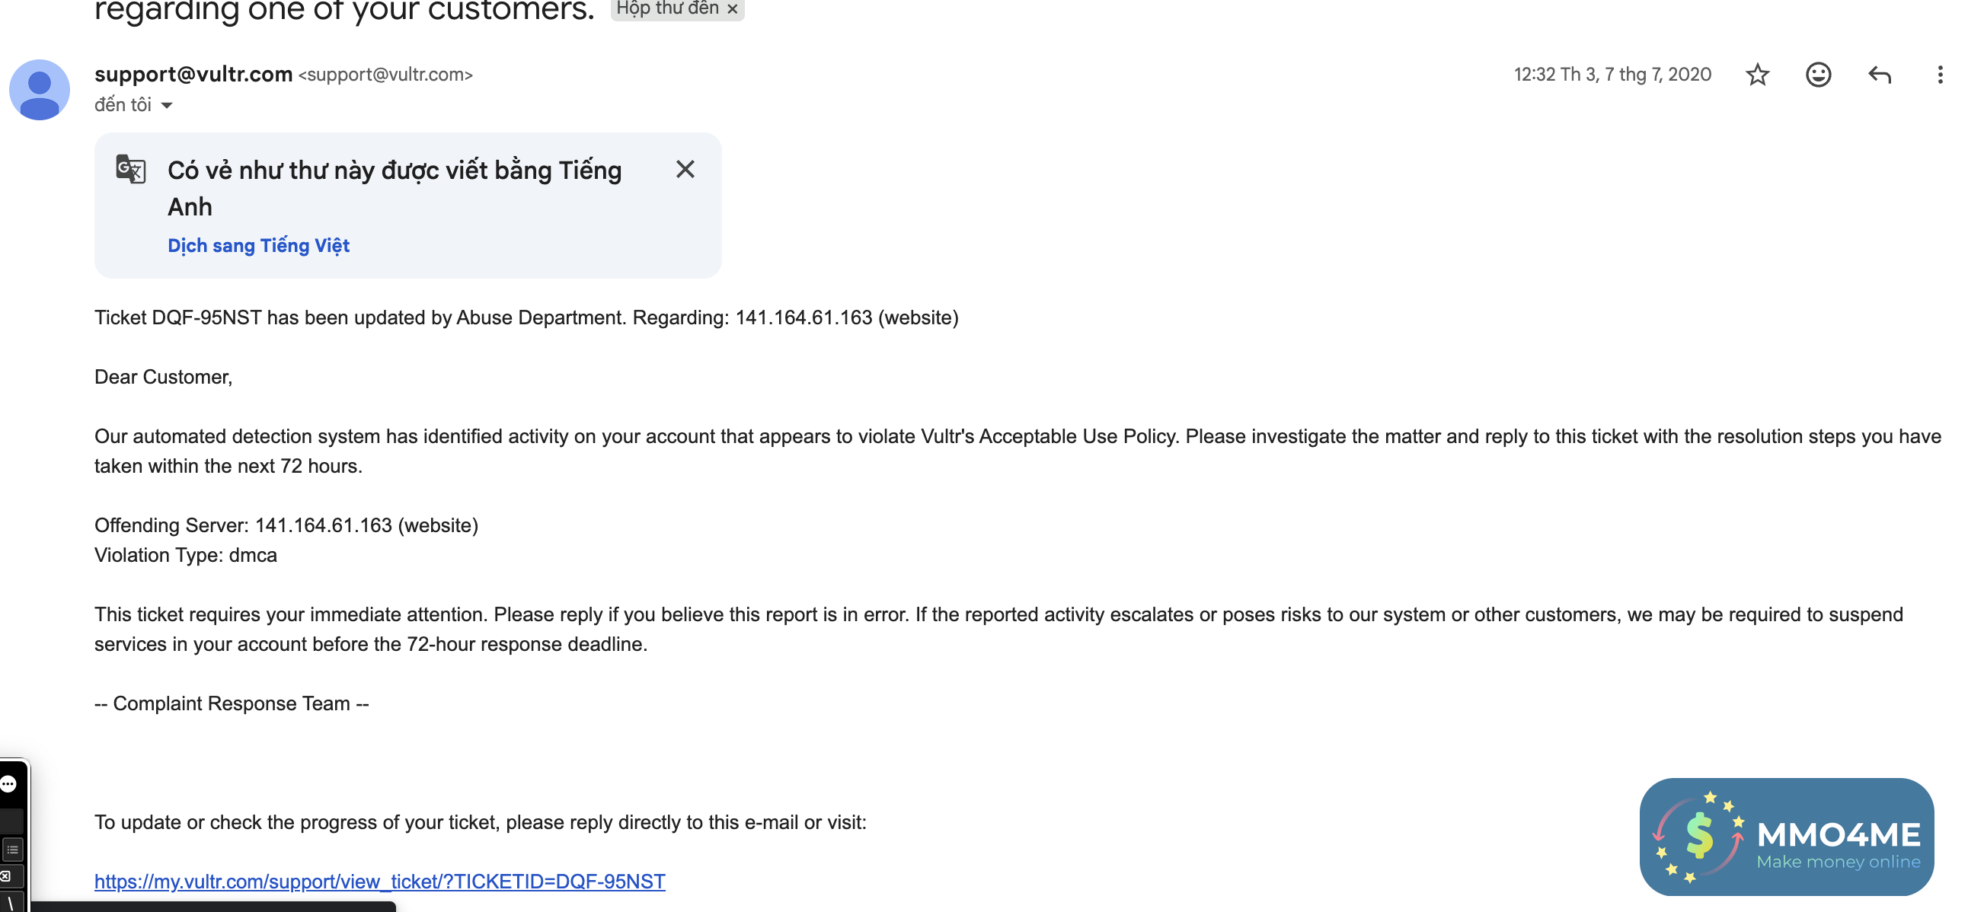Screen dimensions: 1968x912
Task: Open the Vultr ticket DQF-95NST link
Action: (x=380, y=881)
